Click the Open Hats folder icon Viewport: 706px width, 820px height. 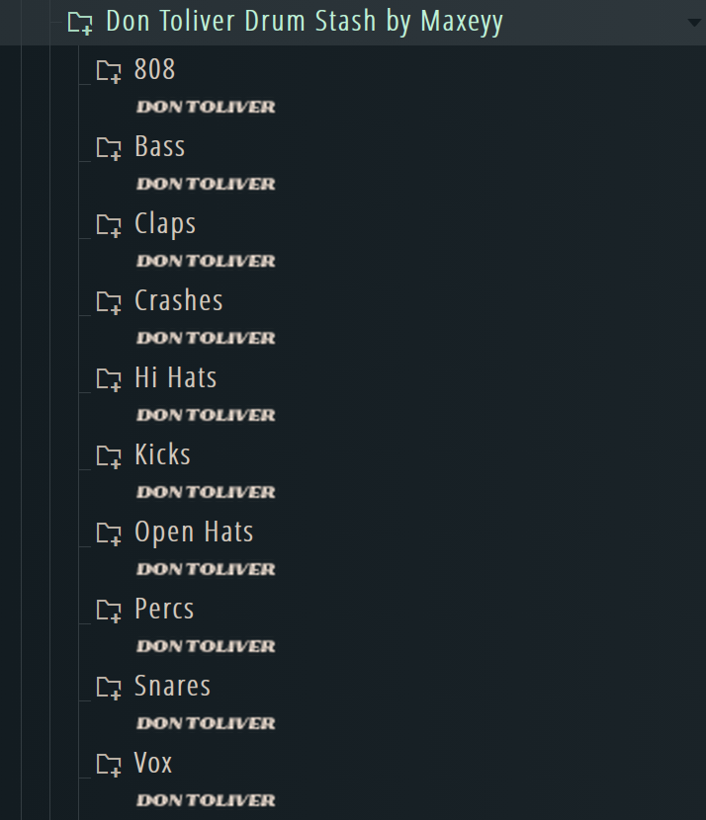(109, 533)
